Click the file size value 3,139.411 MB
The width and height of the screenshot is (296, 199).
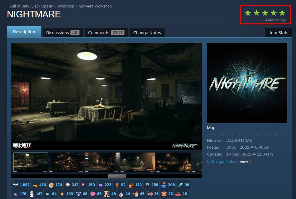[239, 140]
